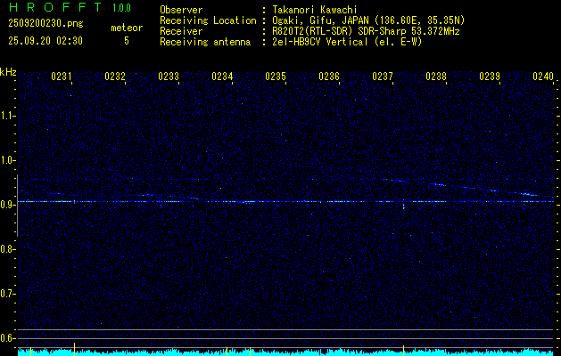Click the yellow meteor marker beneath 0231 tick
The image size is (561, 356).
(x=74, y=349)
